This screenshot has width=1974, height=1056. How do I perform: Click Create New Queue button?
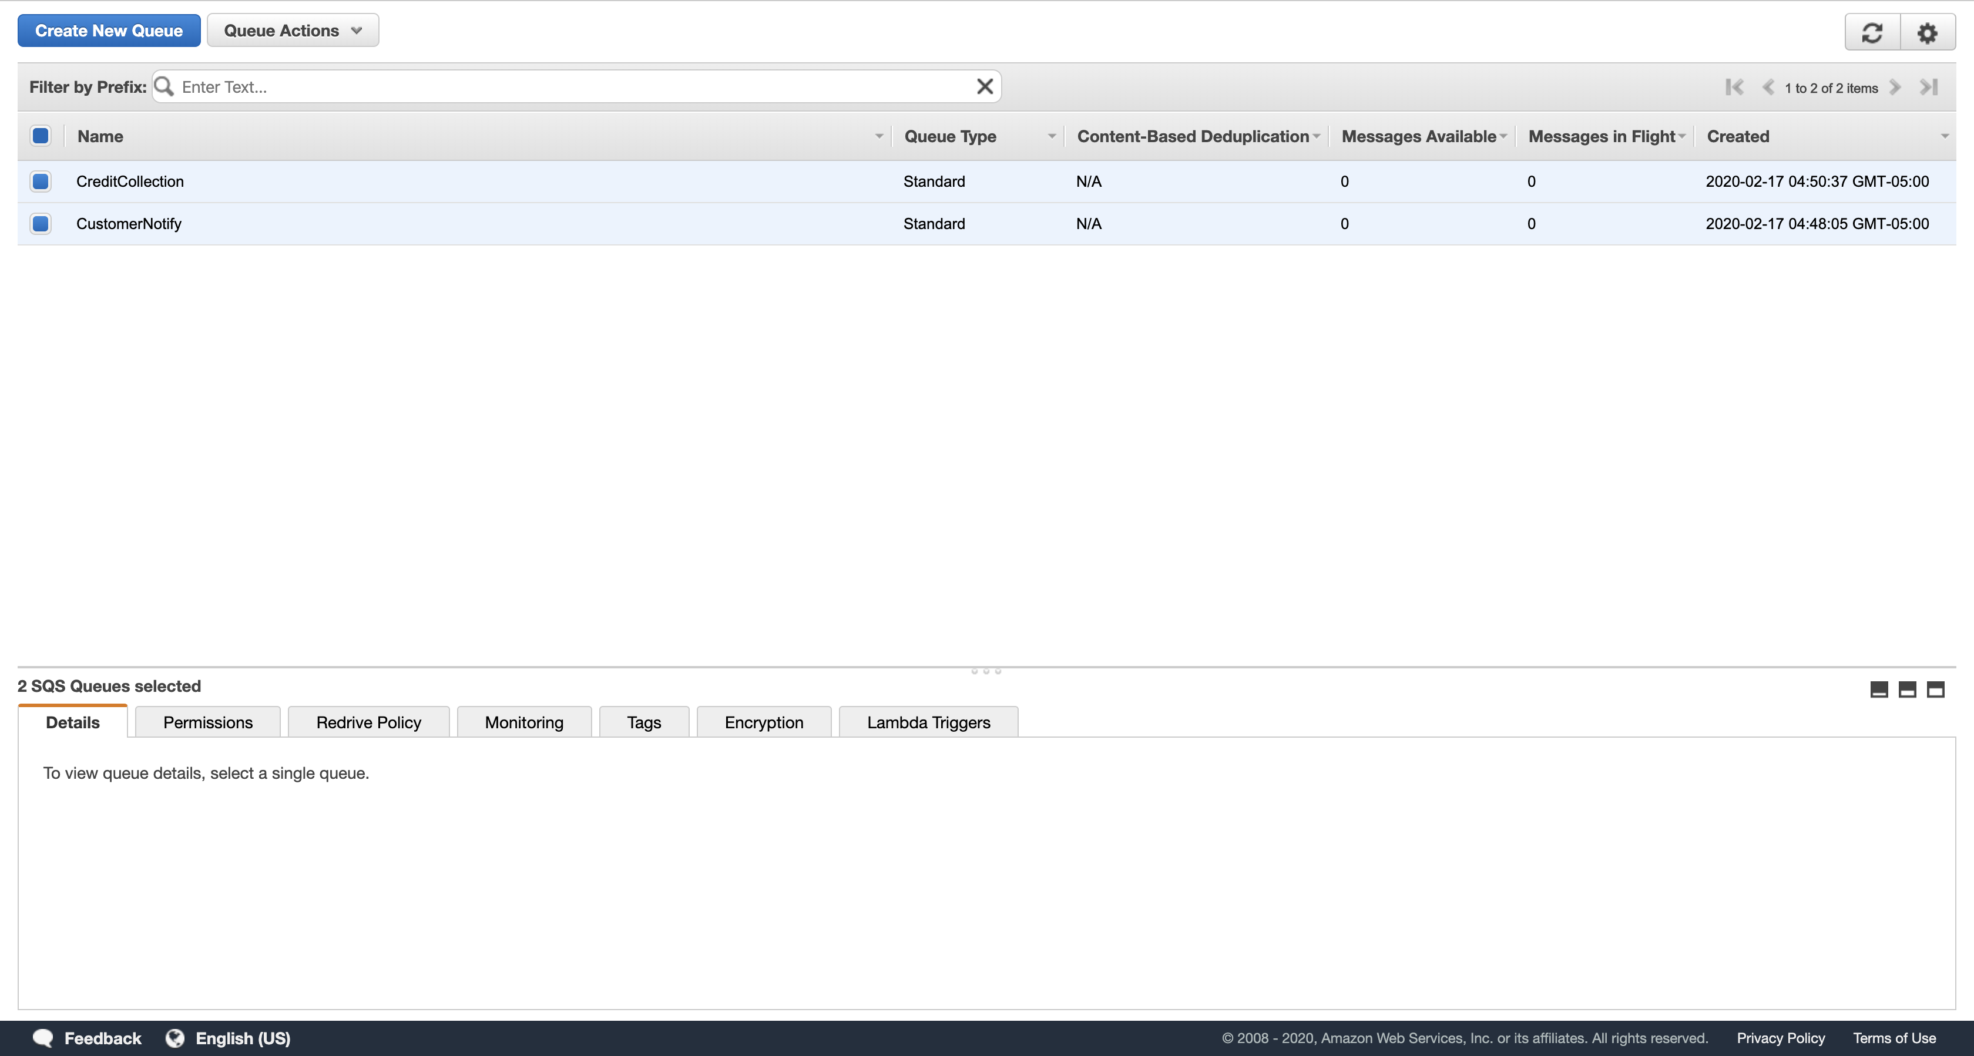[109, 31]
